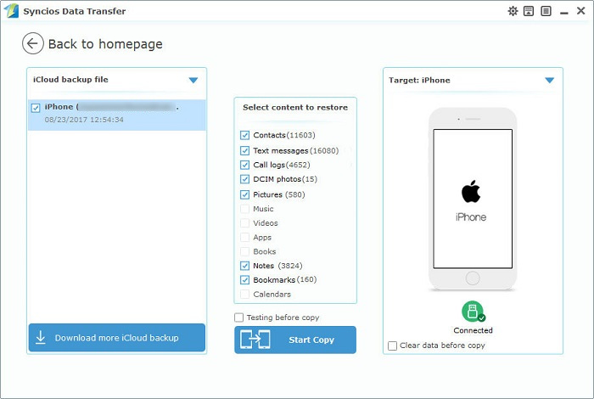Image resolution: width=594 pixels, height=399 pixels.
Task: Click the DCIM photos(15) label
Action: [285, 179]
